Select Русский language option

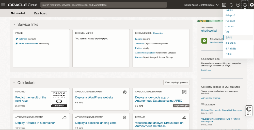coord(230,21)
